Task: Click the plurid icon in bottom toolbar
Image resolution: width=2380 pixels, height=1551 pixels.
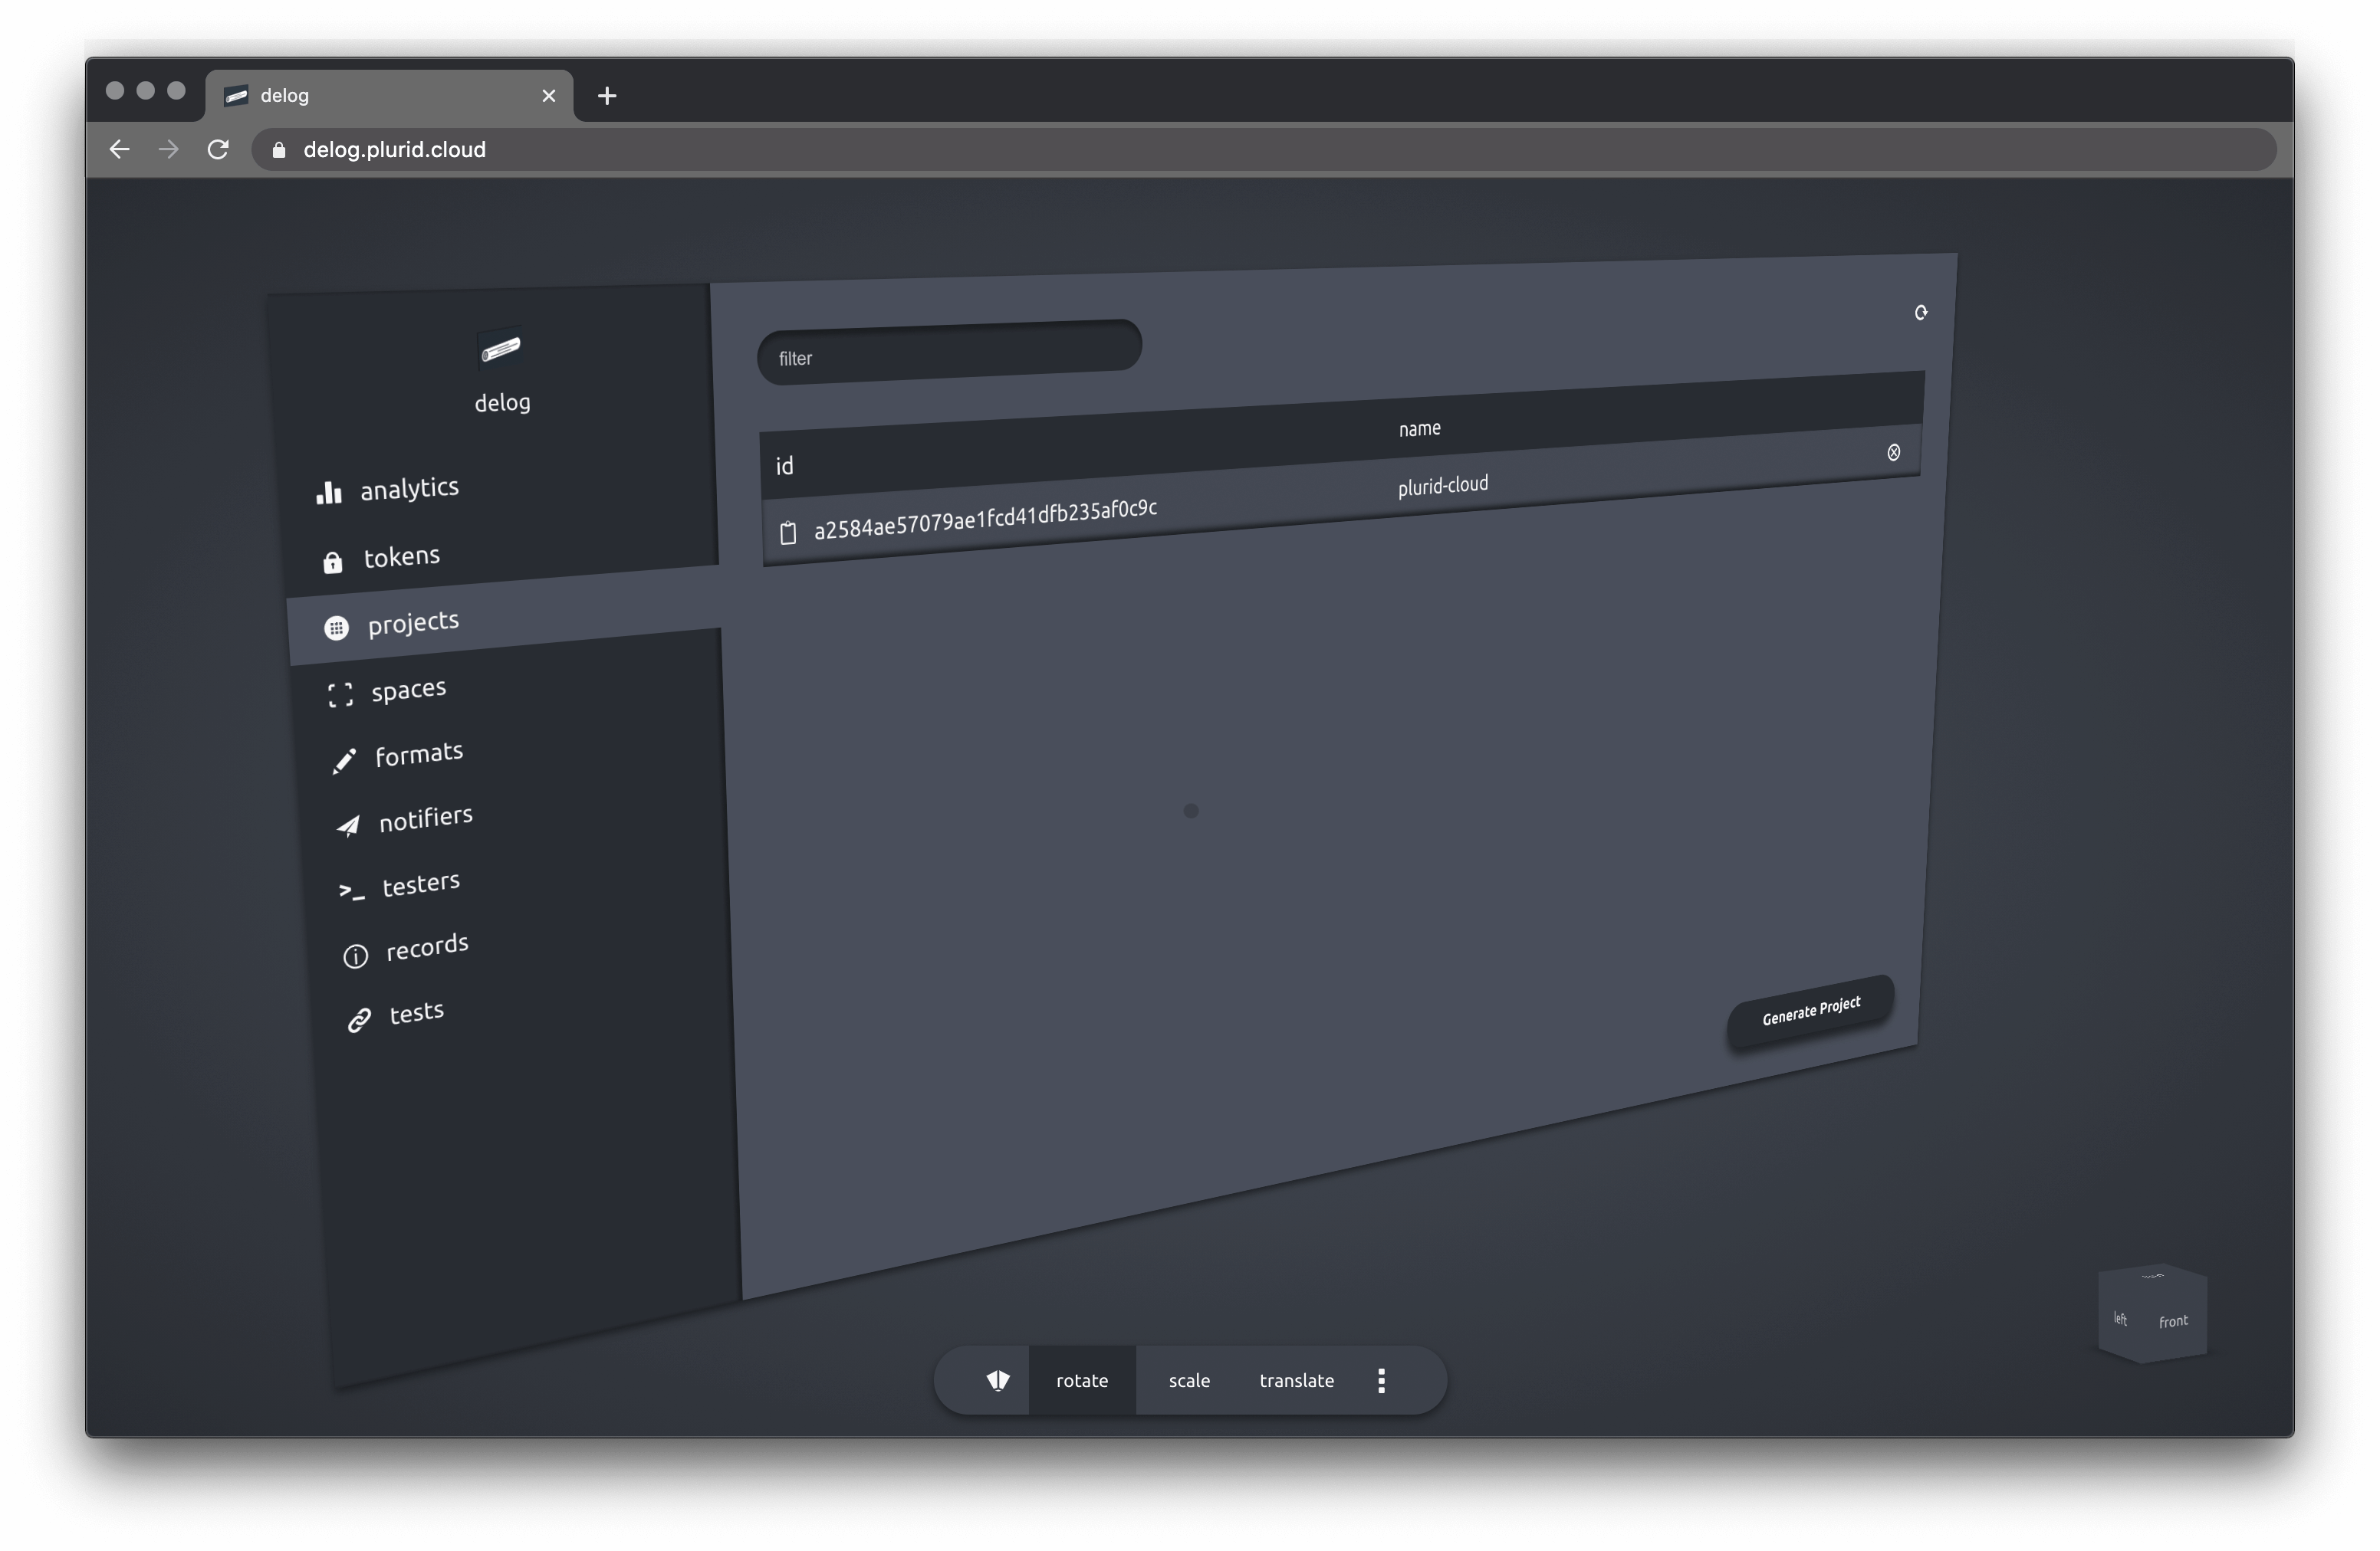Action: (997, 1380)
